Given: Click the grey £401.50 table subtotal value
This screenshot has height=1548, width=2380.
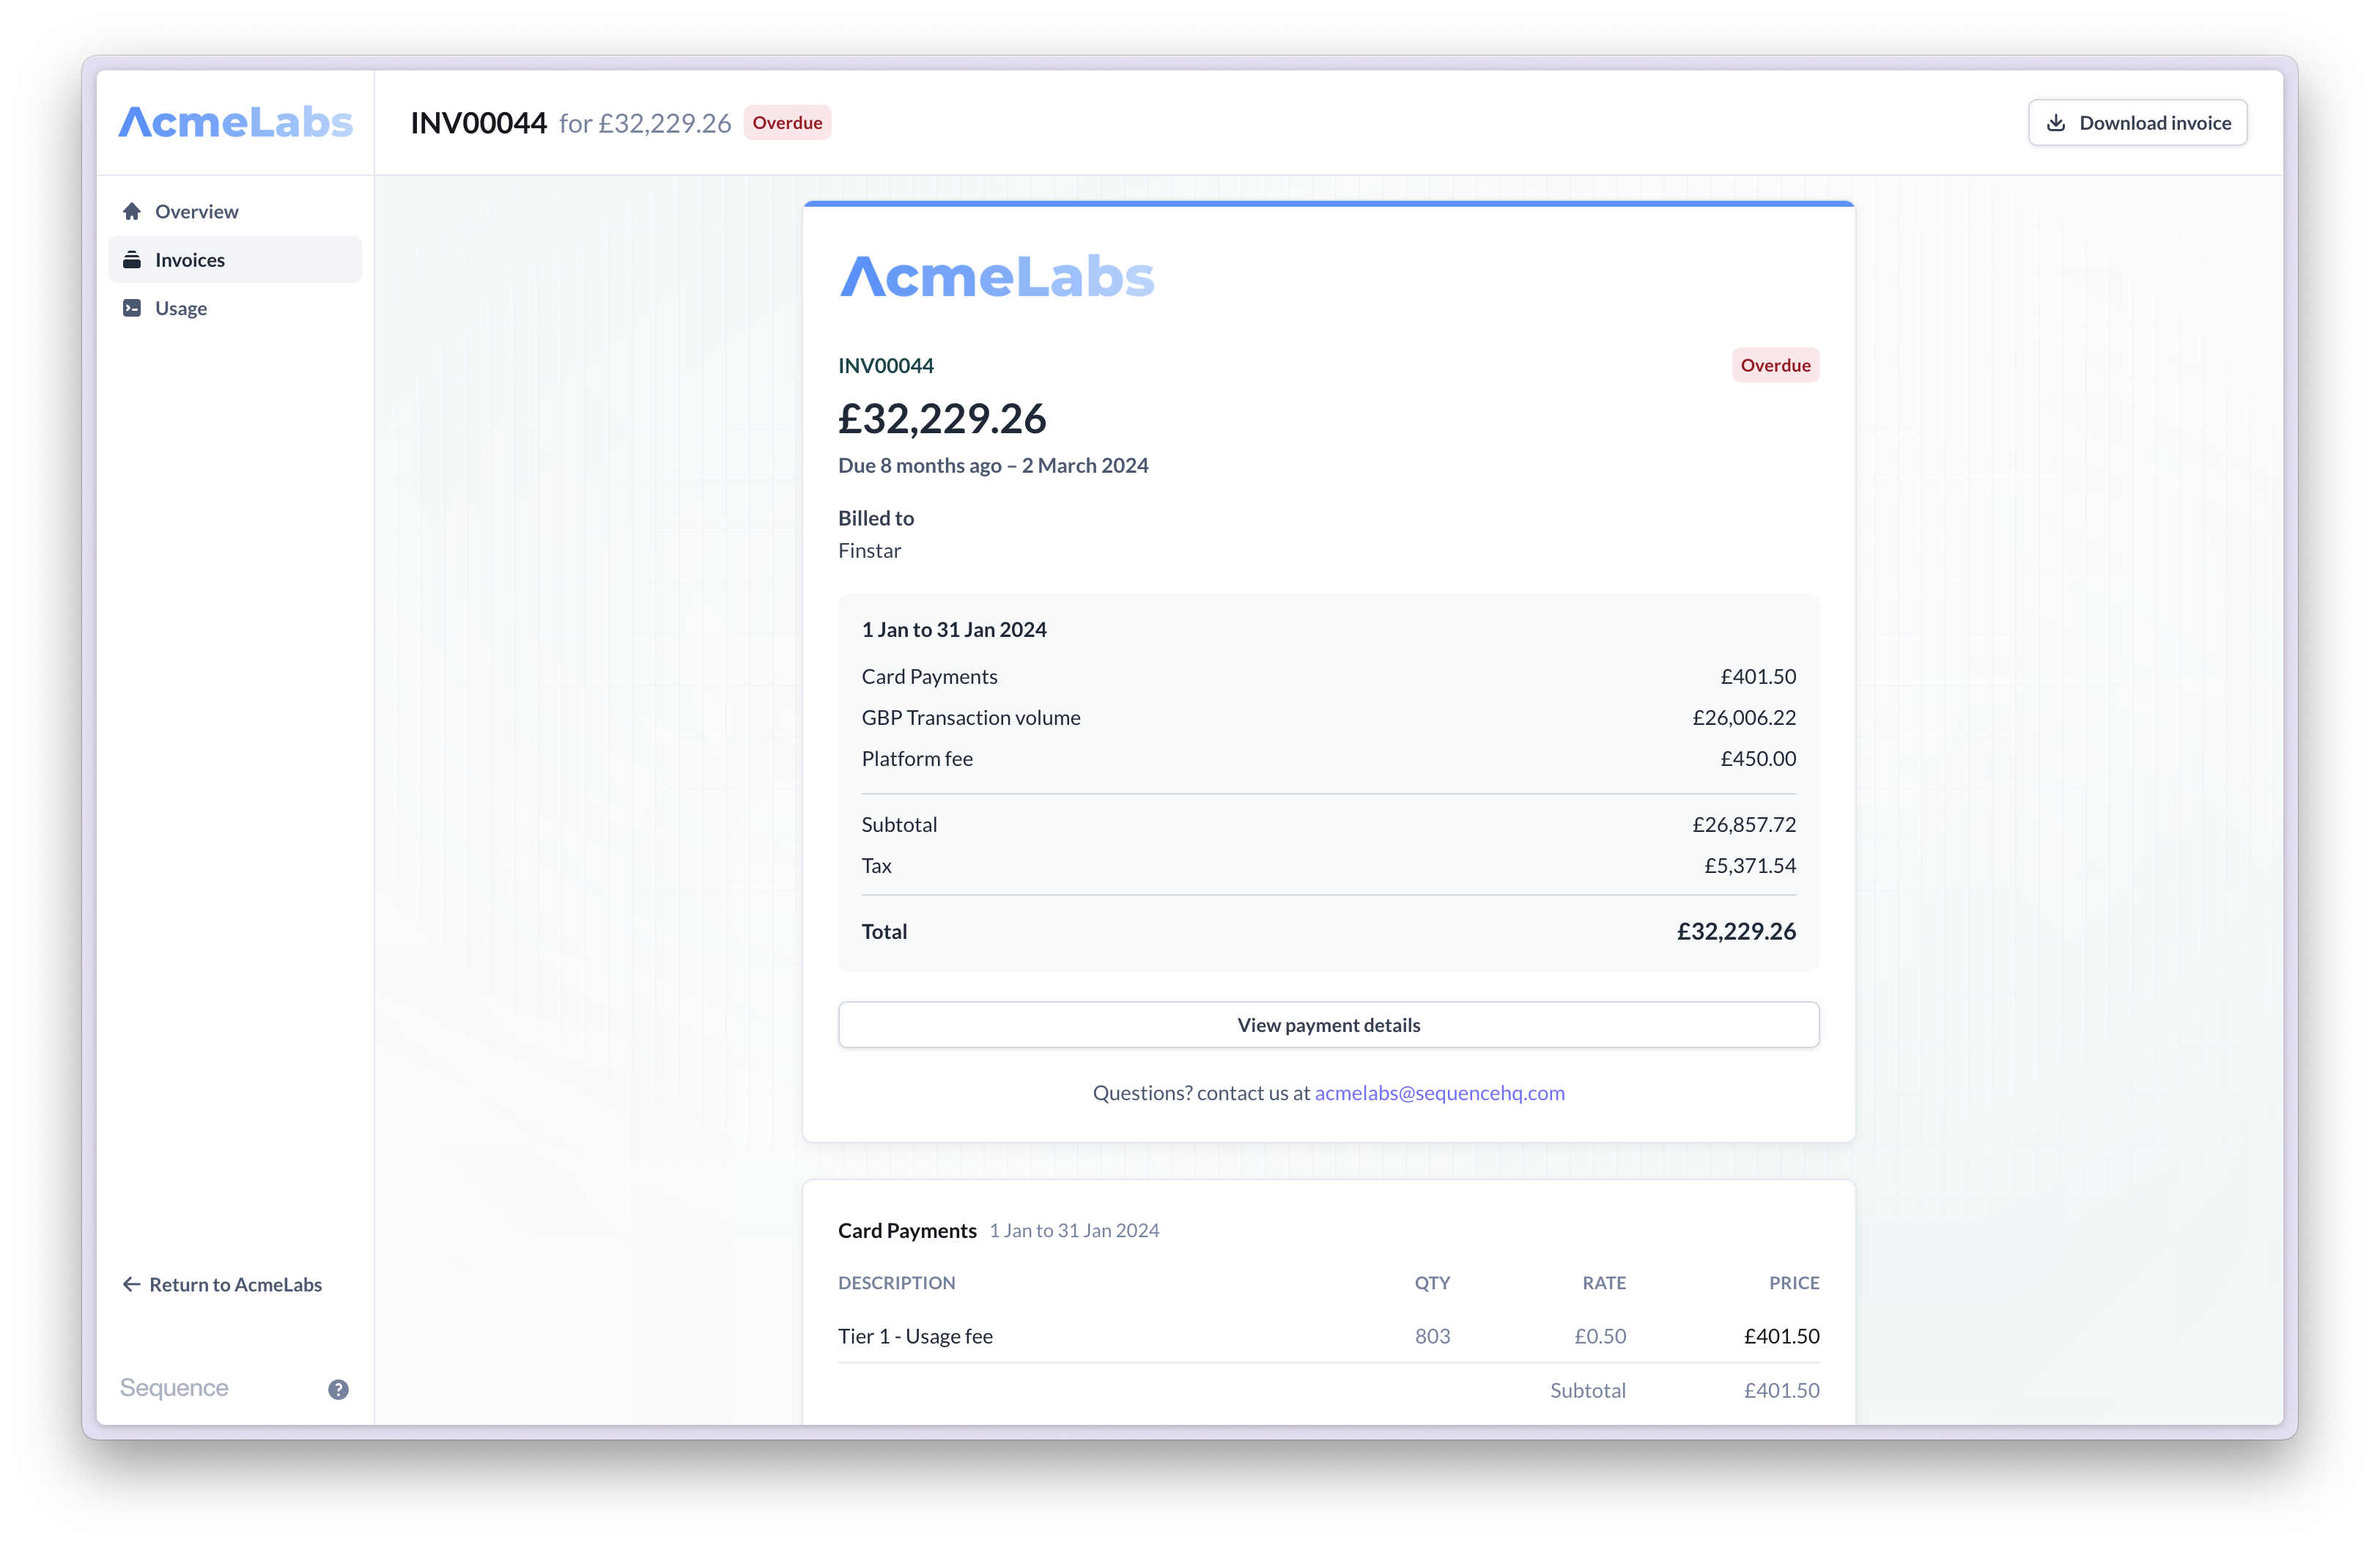Looking at the screenshot, I should [x=1781, y=1391].
